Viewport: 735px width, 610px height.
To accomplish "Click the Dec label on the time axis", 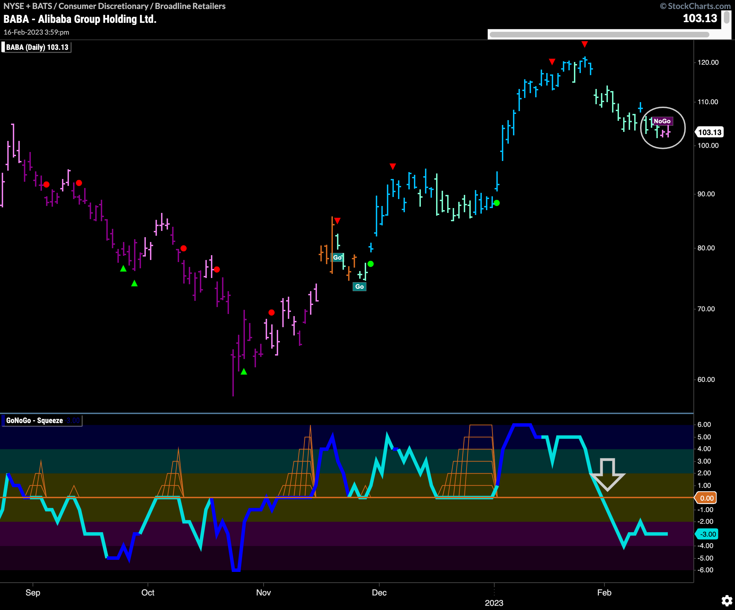I will pos(379,592).
